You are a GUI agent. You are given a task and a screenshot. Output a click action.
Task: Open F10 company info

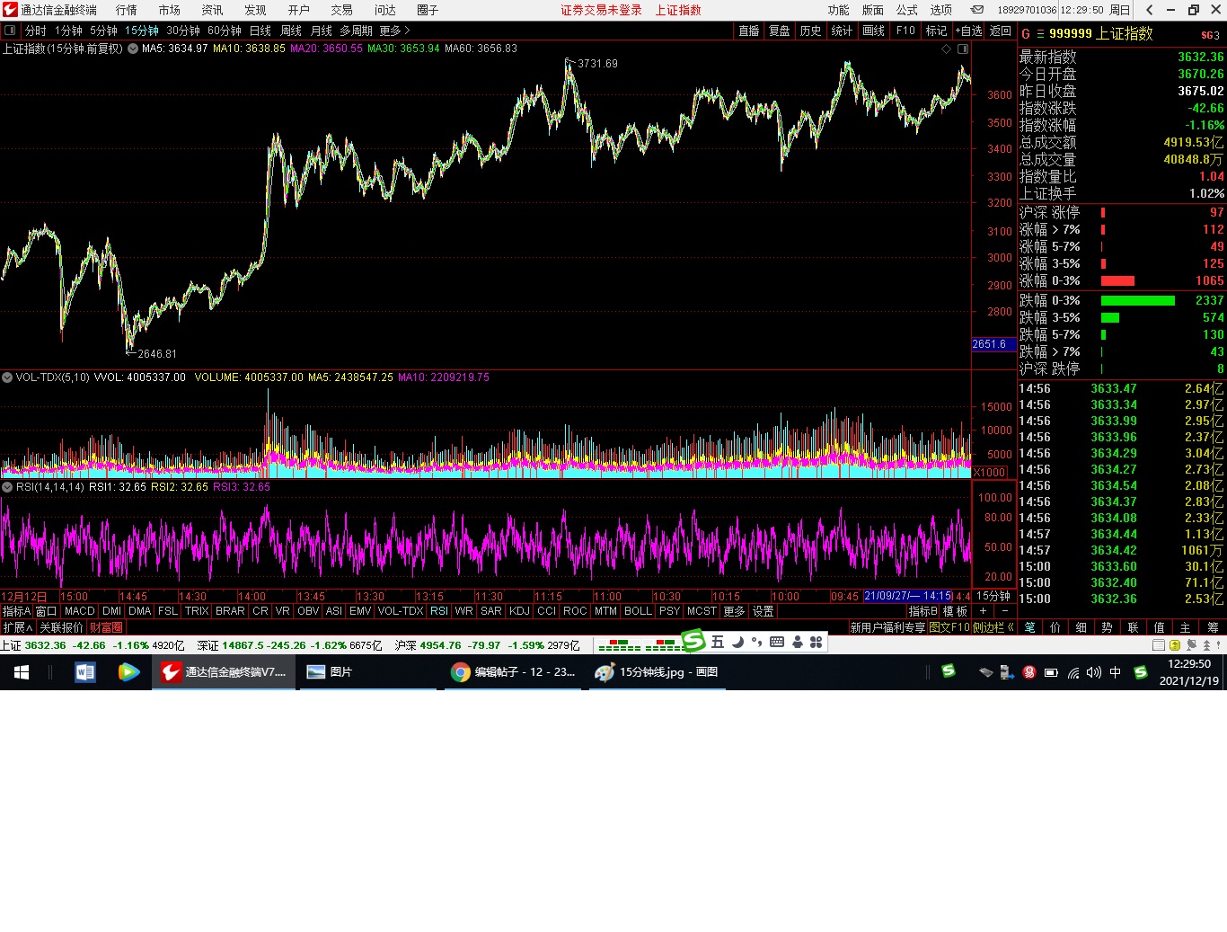tap(905, 31)
